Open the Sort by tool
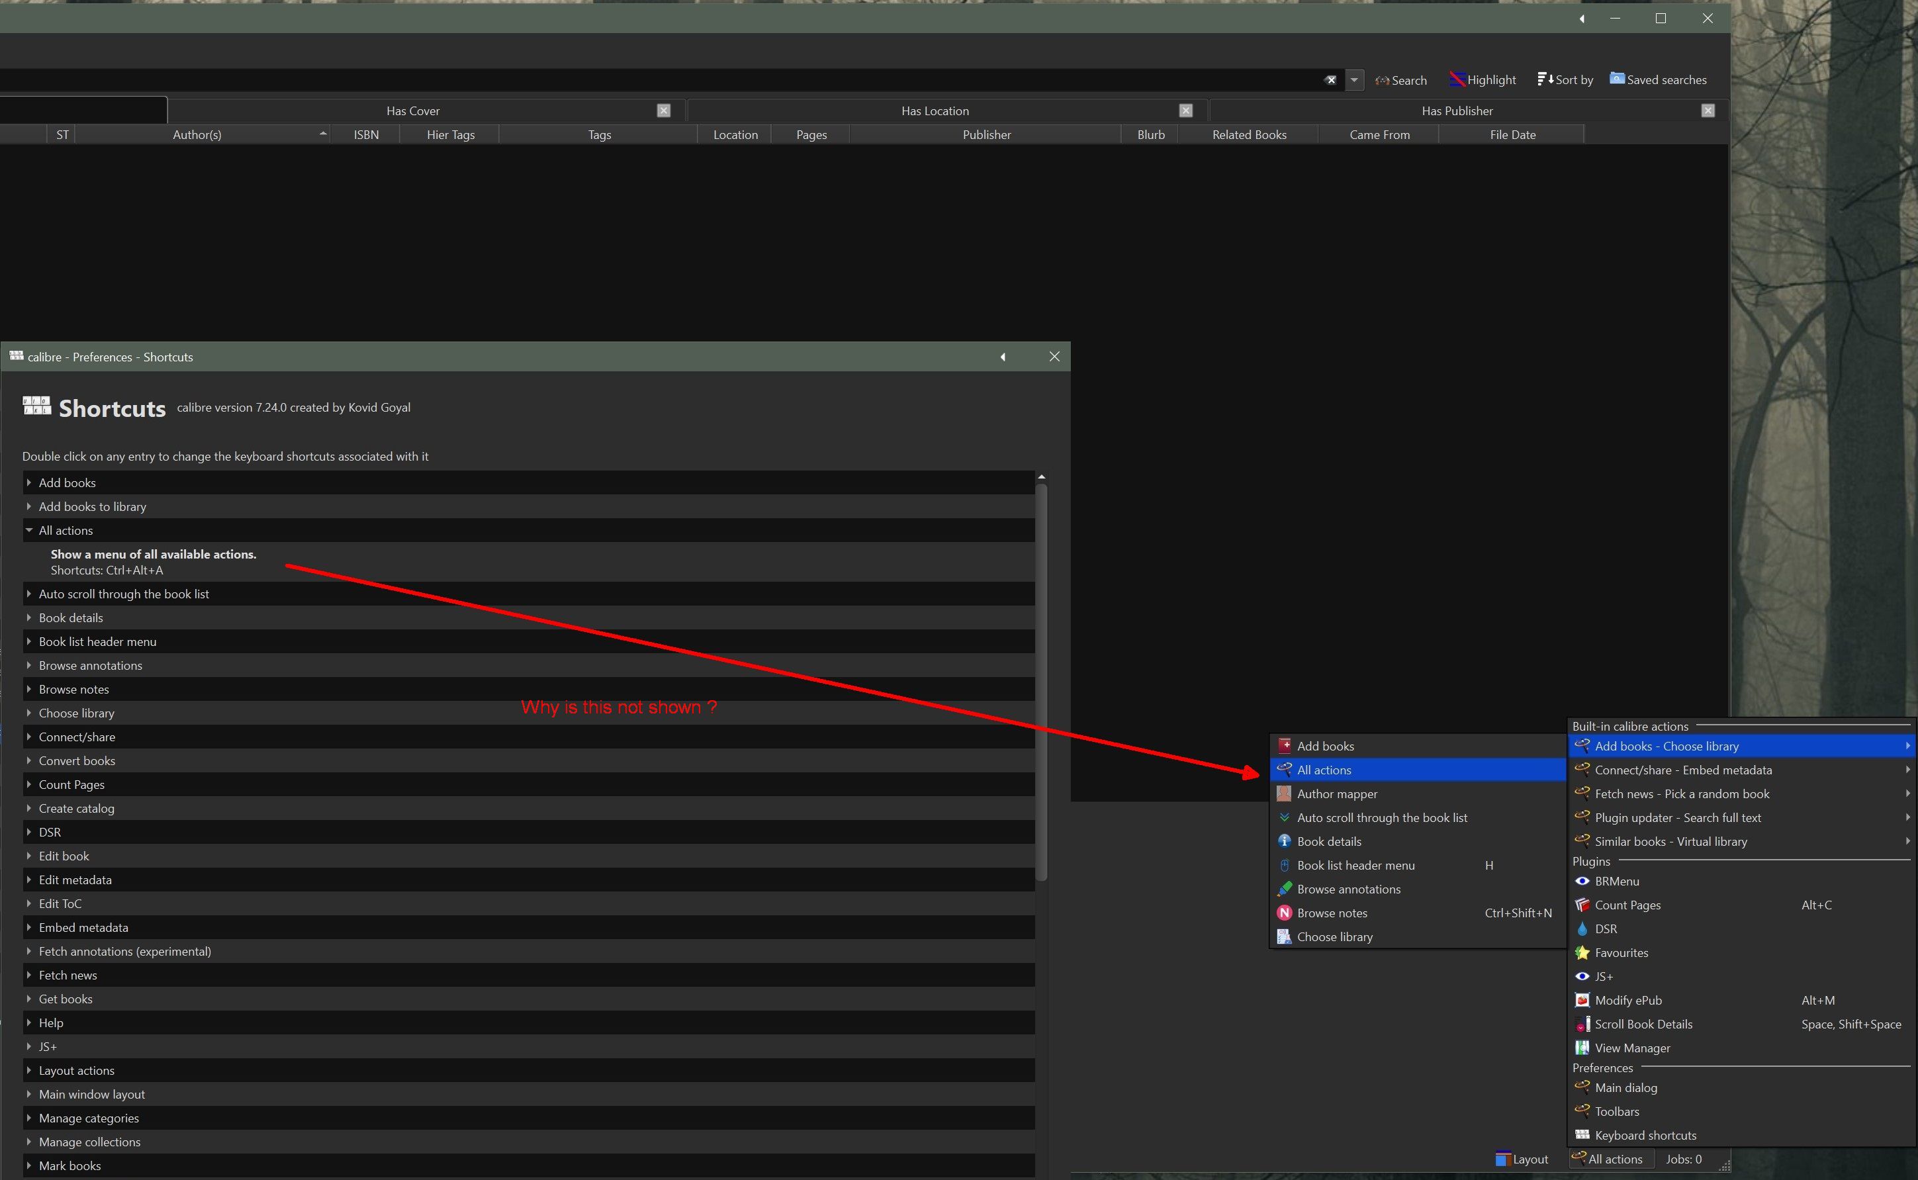The image size is (1918, 1180). coord(1565,79)
